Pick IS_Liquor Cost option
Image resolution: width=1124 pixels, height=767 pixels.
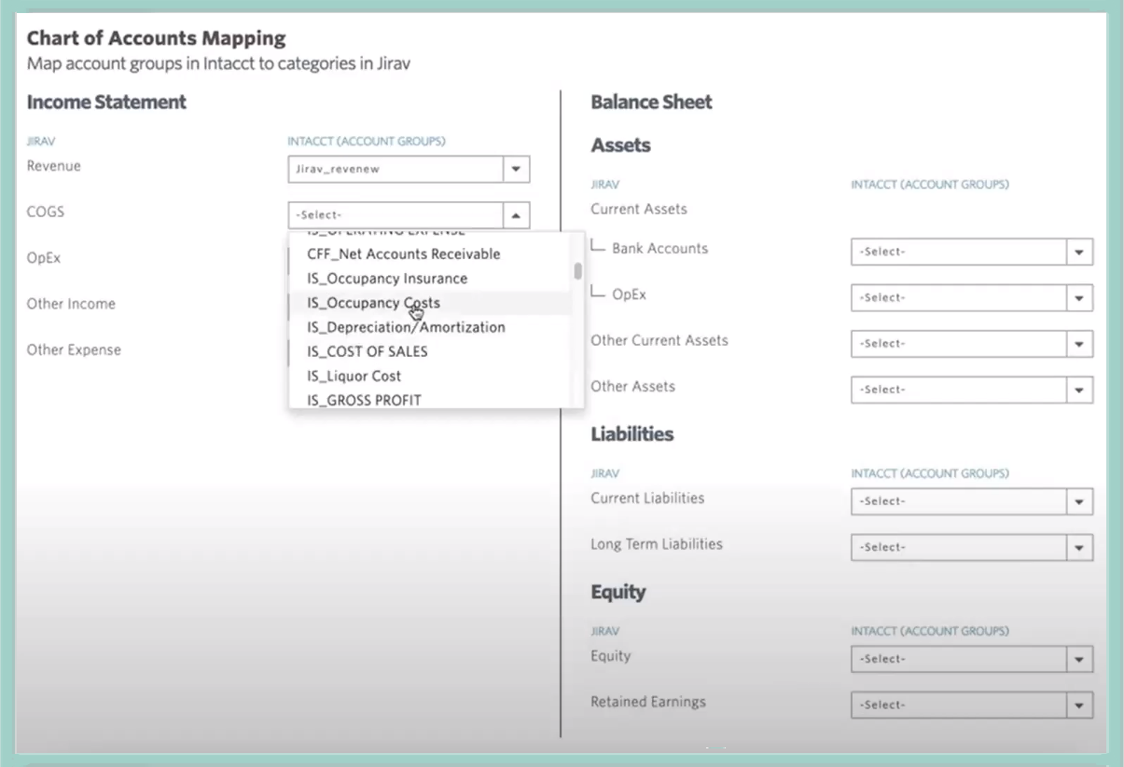coord(354,376)
